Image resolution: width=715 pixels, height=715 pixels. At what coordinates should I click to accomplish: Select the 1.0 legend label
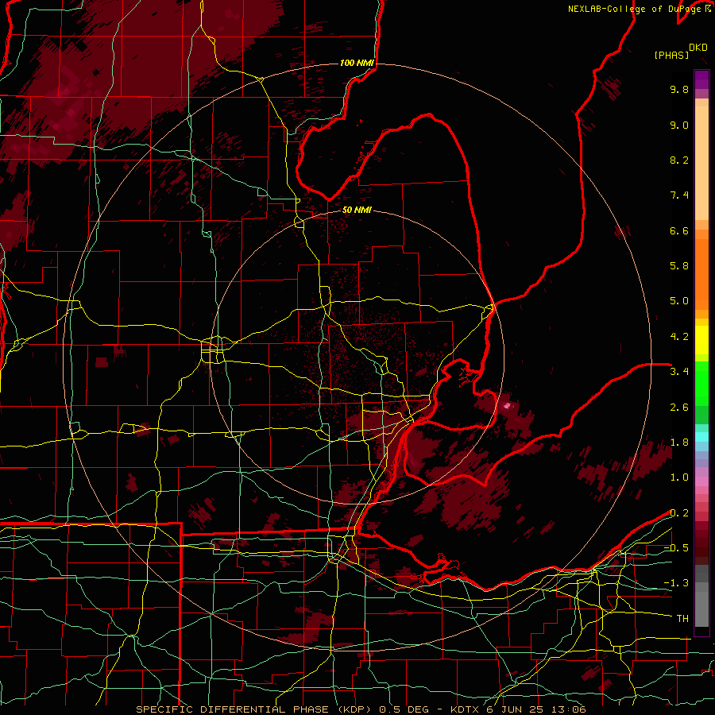[x=679, y=477]
